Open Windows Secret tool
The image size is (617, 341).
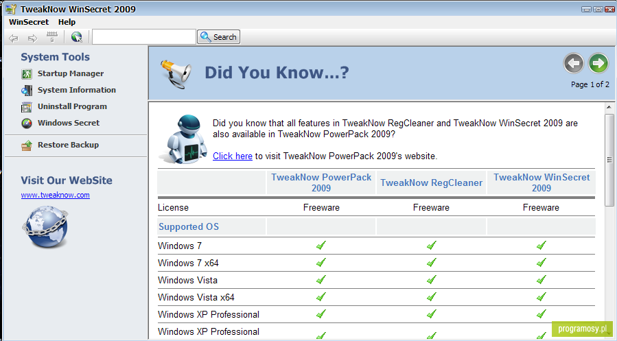69,123
